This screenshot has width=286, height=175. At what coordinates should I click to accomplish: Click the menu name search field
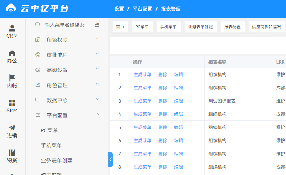pos(69,25)
